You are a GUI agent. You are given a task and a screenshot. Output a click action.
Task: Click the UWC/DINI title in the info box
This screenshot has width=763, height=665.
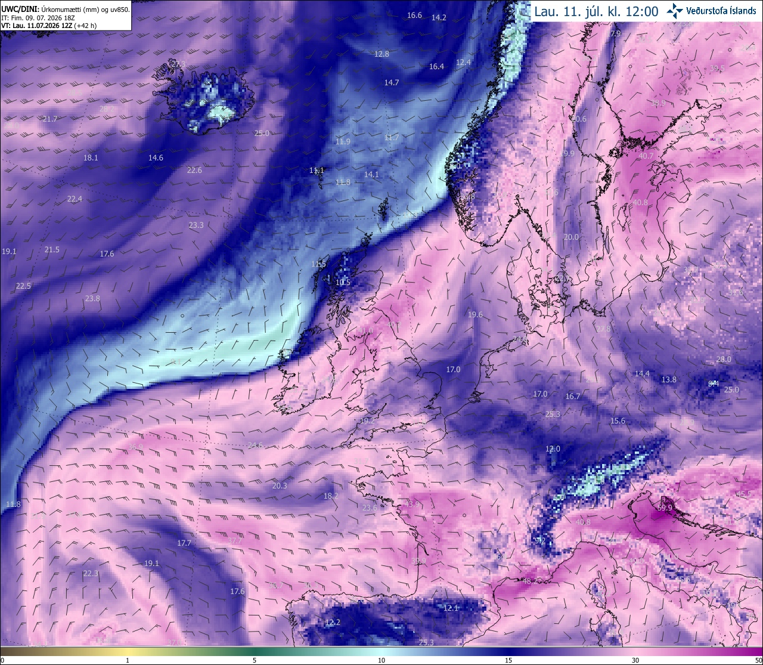[20, 10]
